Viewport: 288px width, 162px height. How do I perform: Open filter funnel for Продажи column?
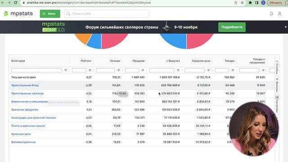(x=143, y=70)
